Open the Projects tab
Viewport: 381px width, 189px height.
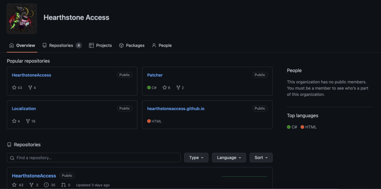pos(100,45)
